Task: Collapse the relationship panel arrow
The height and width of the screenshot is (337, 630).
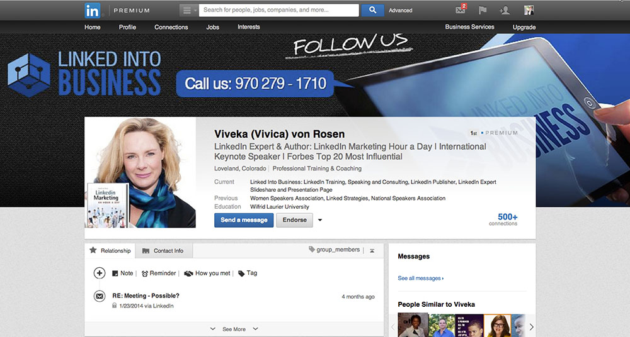Action: tap(372, 251)
